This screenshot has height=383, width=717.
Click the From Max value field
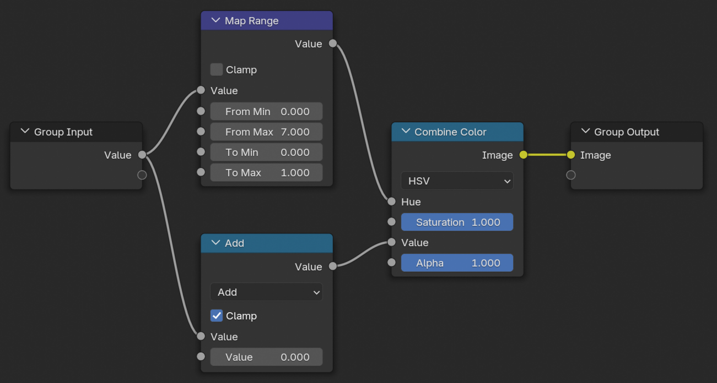266,132
